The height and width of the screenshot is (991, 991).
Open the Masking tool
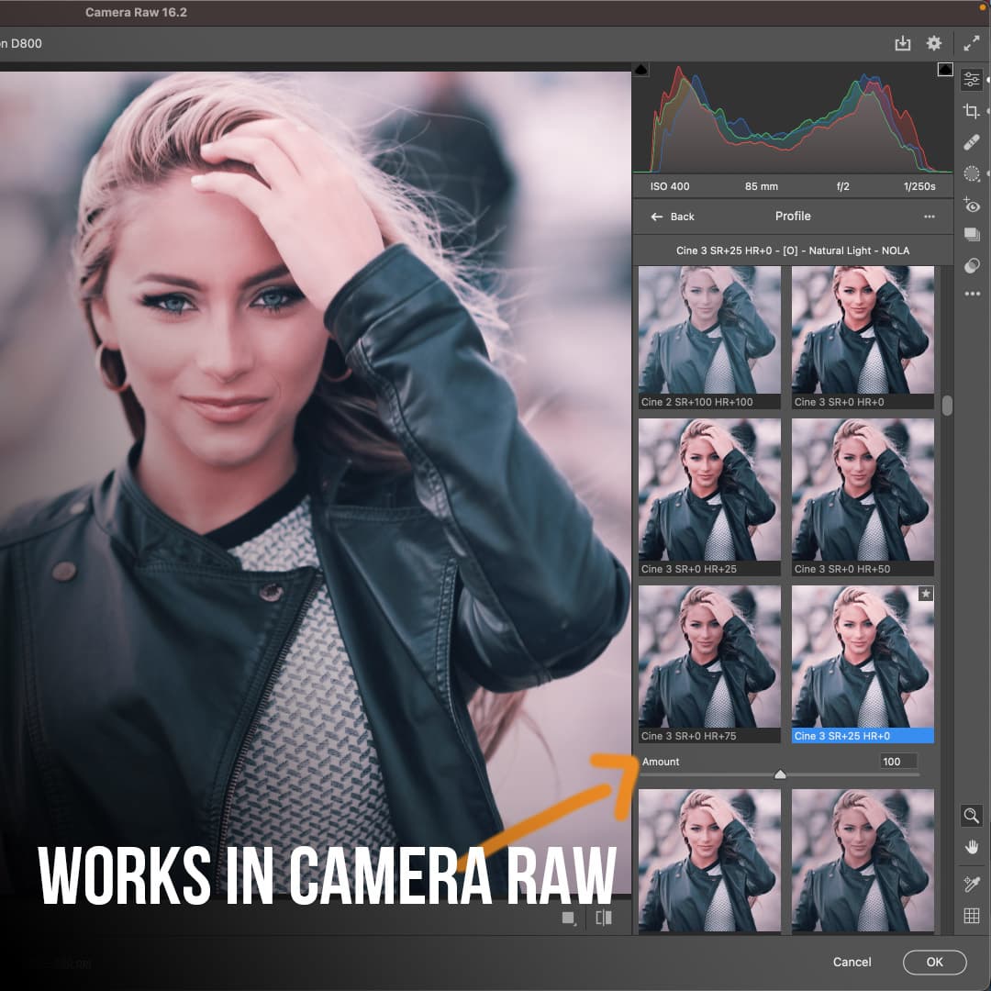[x=972, y=173]
